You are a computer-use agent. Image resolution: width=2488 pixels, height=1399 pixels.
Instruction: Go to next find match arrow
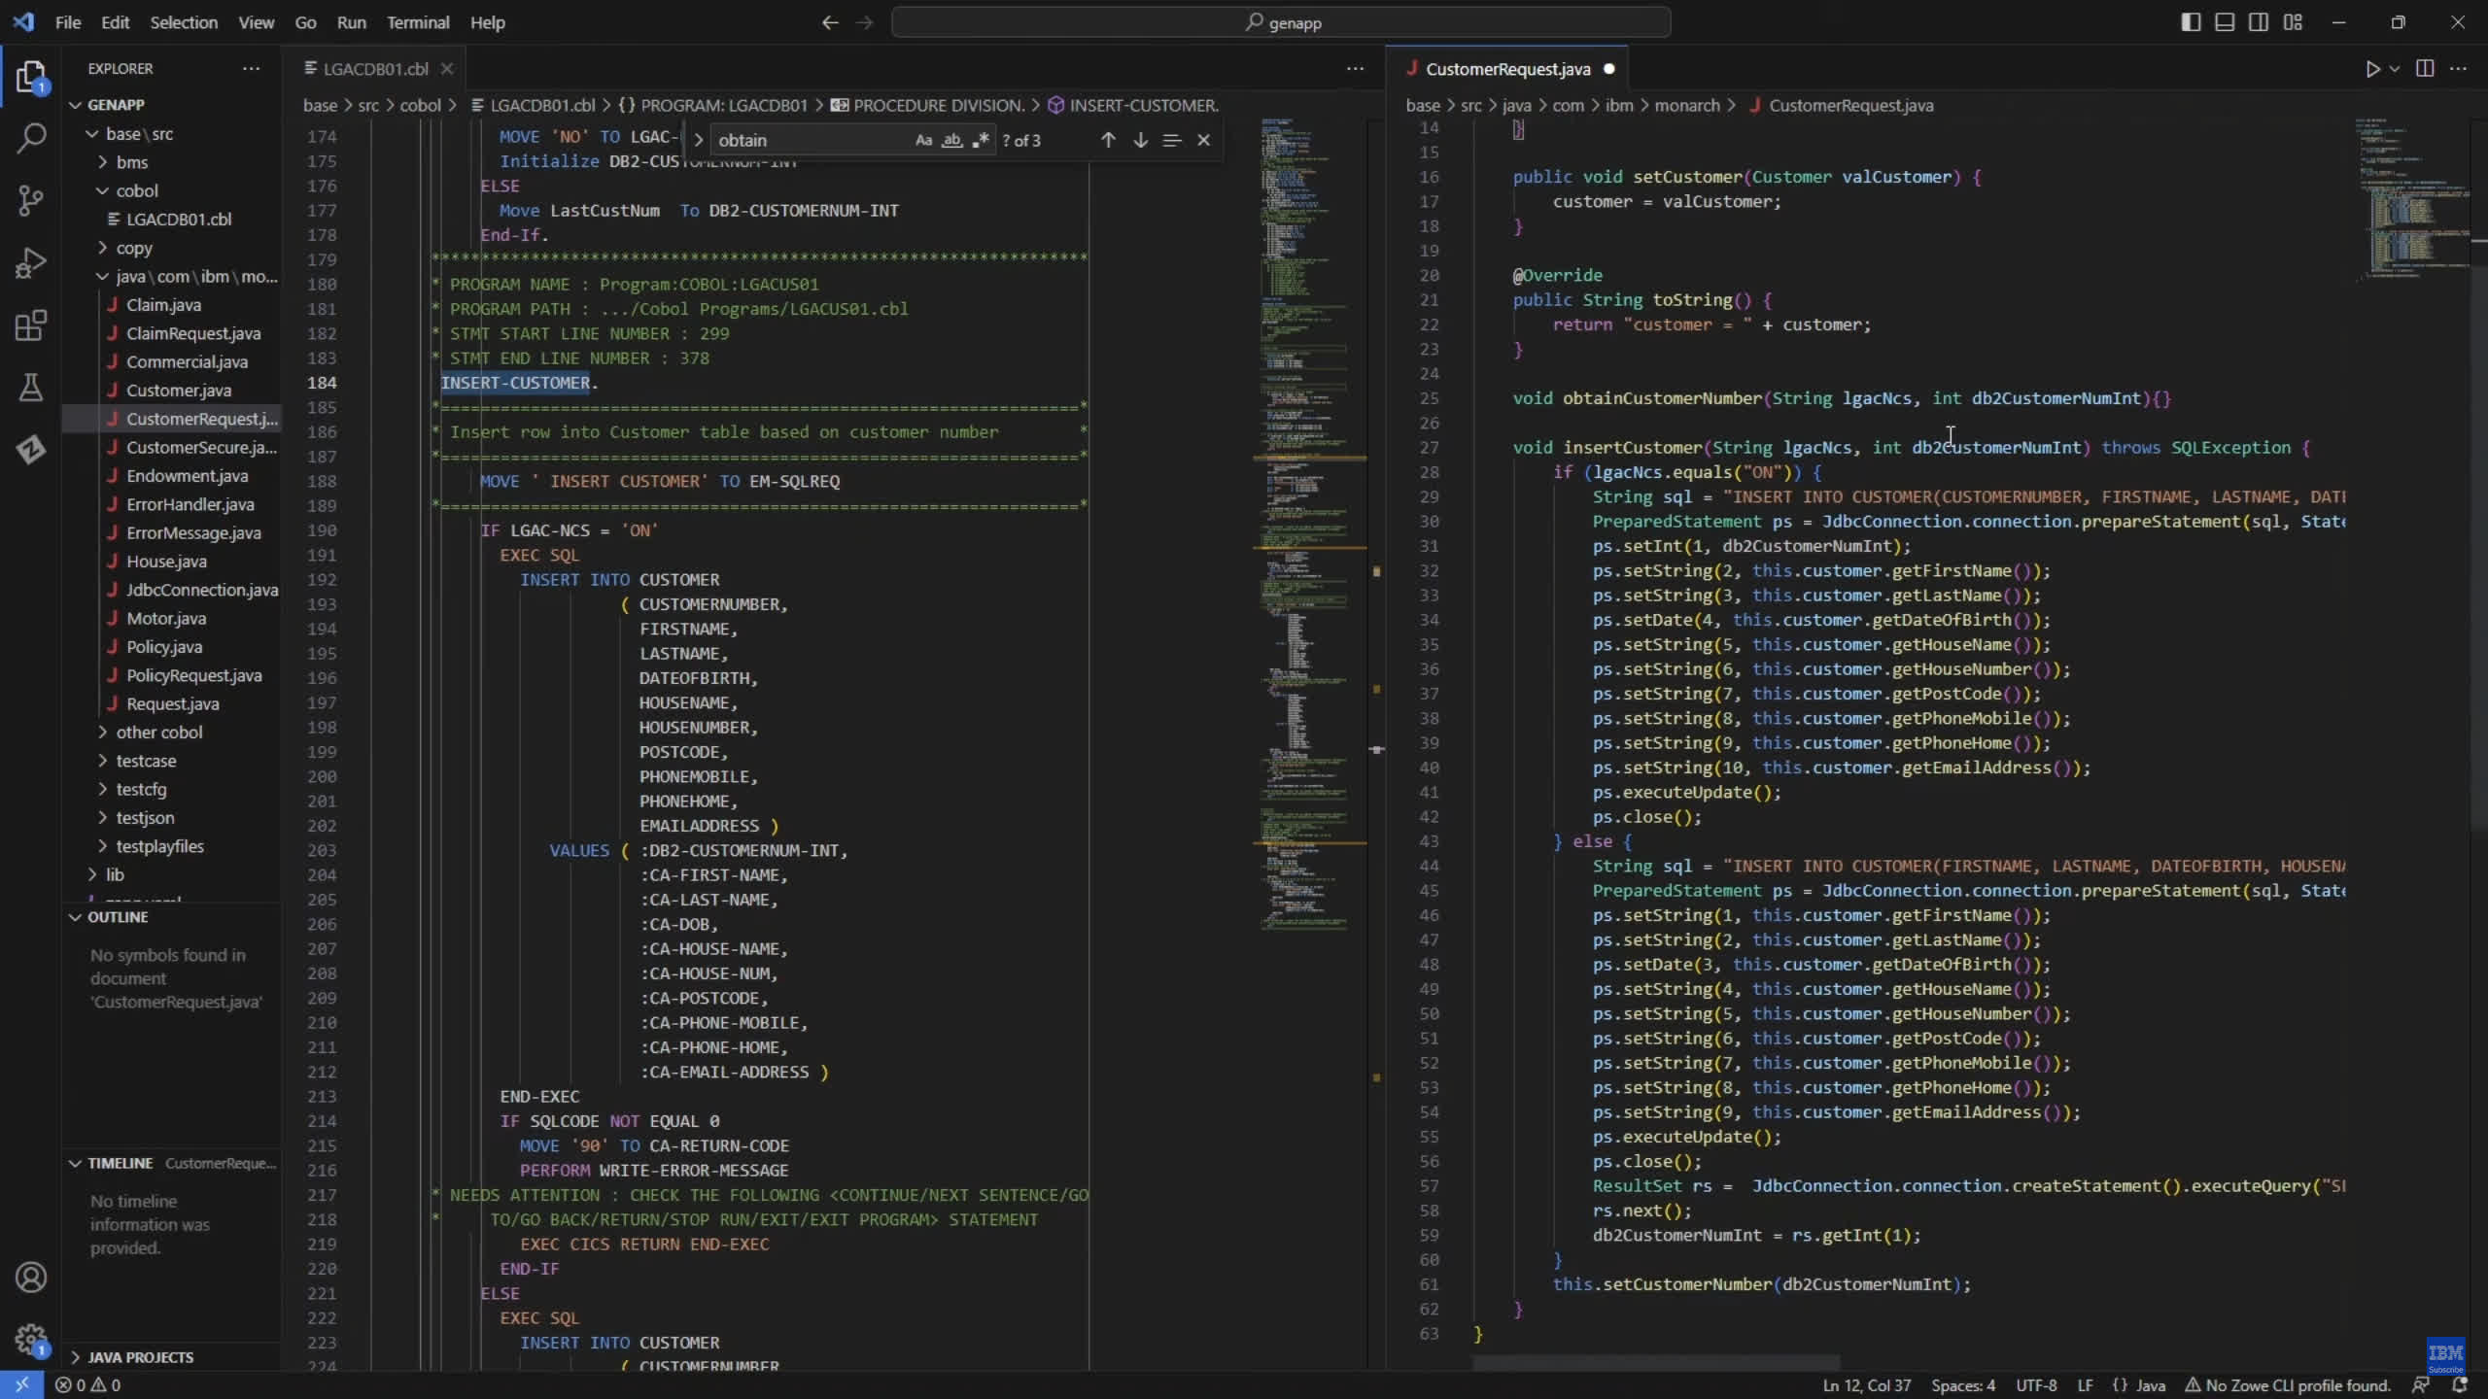[x=1140, y=140]
